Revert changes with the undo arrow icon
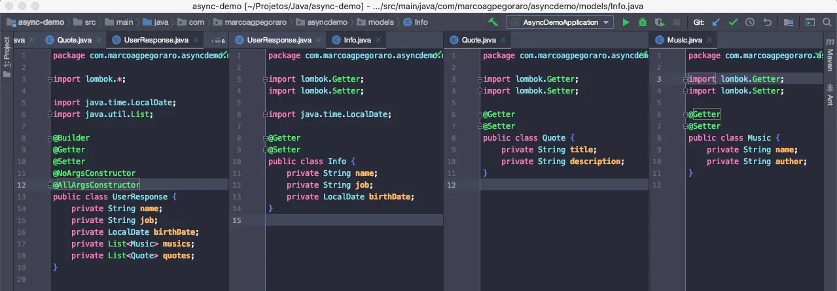Viewport: 837px width, 291px height. 767,22
